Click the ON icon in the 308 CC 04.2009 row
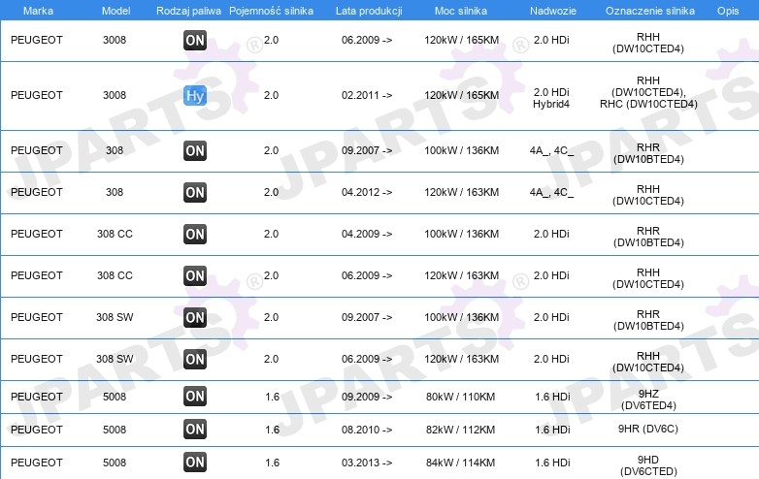Screen dimensions: 759x479 click(195, 234)
